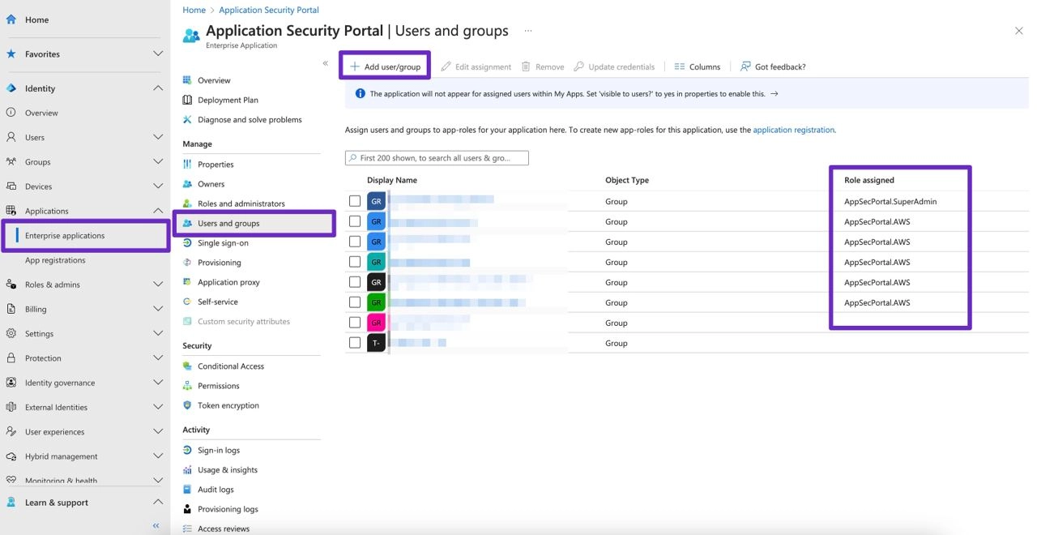Image resolution: width=1037 pixels, height=535 pixels.
Task: Collapse the resource menu with double chevron
Action: click(x=326, y=63)
